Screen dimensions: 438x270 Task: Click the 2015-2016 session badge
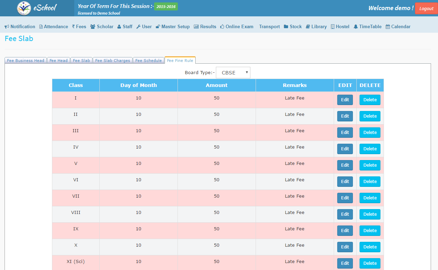(x=166, y=7)
